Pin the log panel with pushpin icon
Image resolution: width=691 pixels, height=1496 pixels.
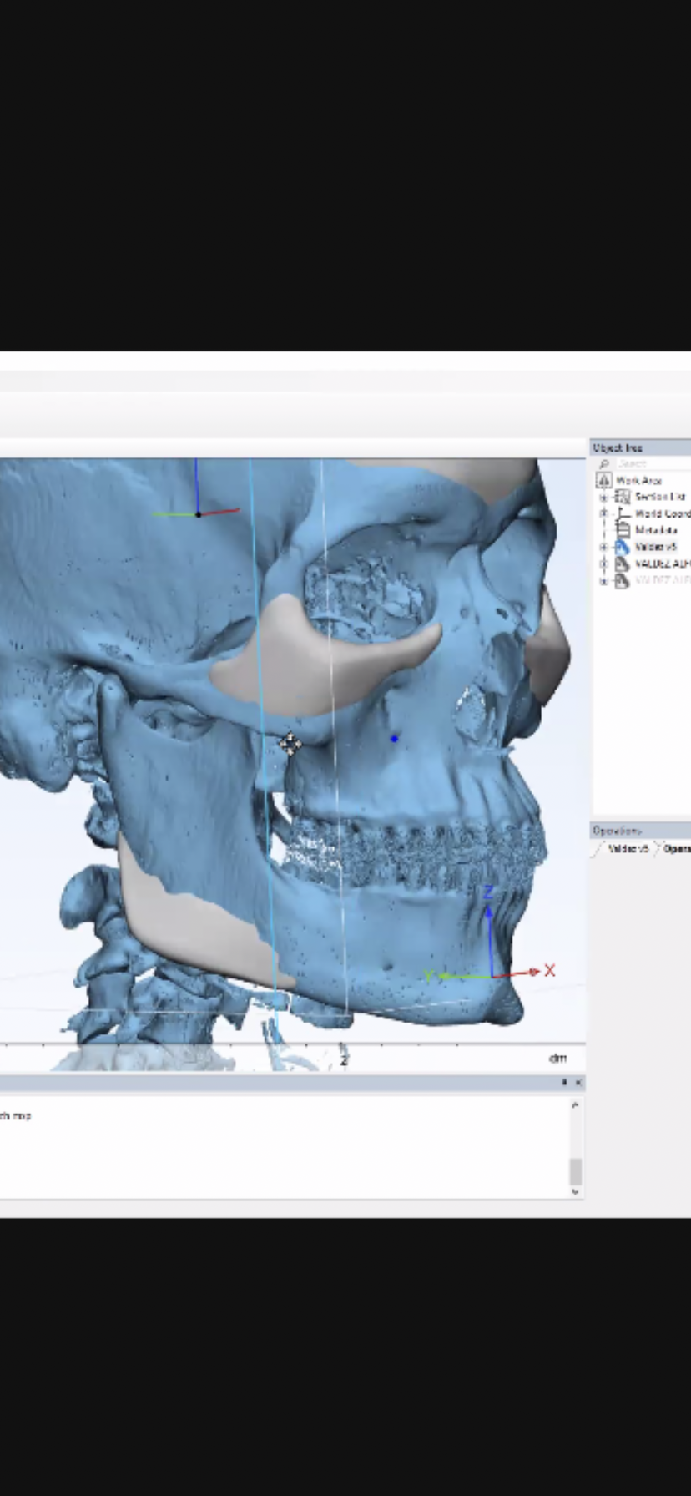[564, 1083]
